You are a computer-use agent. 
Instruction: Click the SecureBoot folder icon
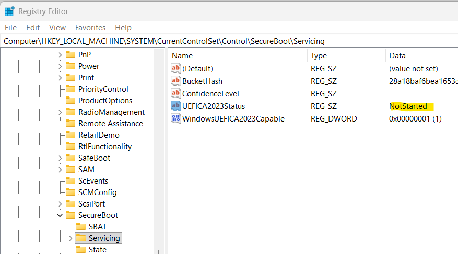[x=71, y=215]
